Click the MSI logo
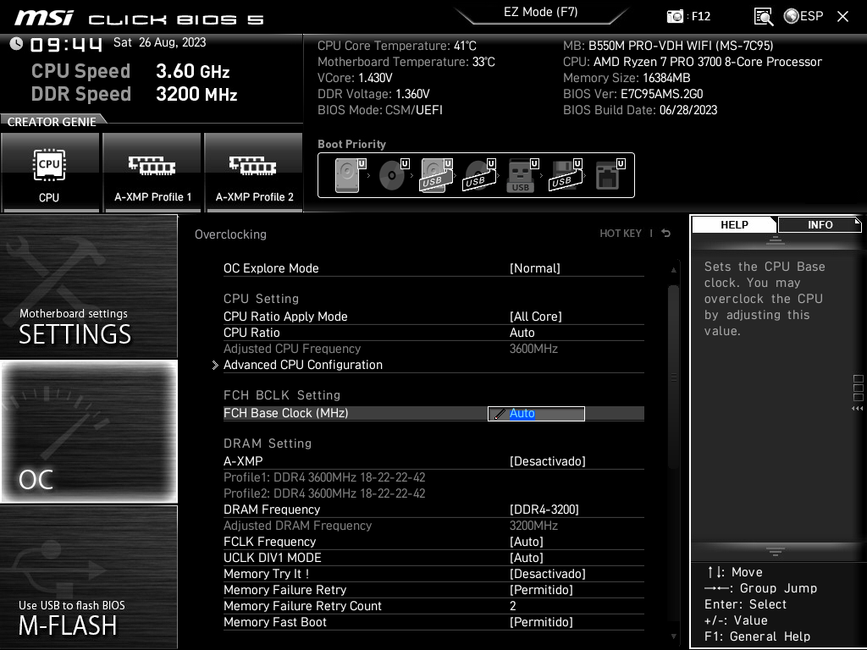The image size is (867, 650). [x=44, y=17]
